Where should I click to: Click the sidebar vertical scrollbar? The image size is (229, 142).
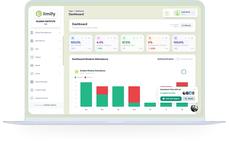(x=63, y=51)
